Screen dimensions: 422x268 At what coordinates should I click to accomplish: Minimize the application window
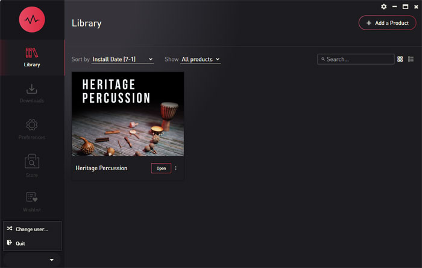pyautogui.click(x=394, y=7)
